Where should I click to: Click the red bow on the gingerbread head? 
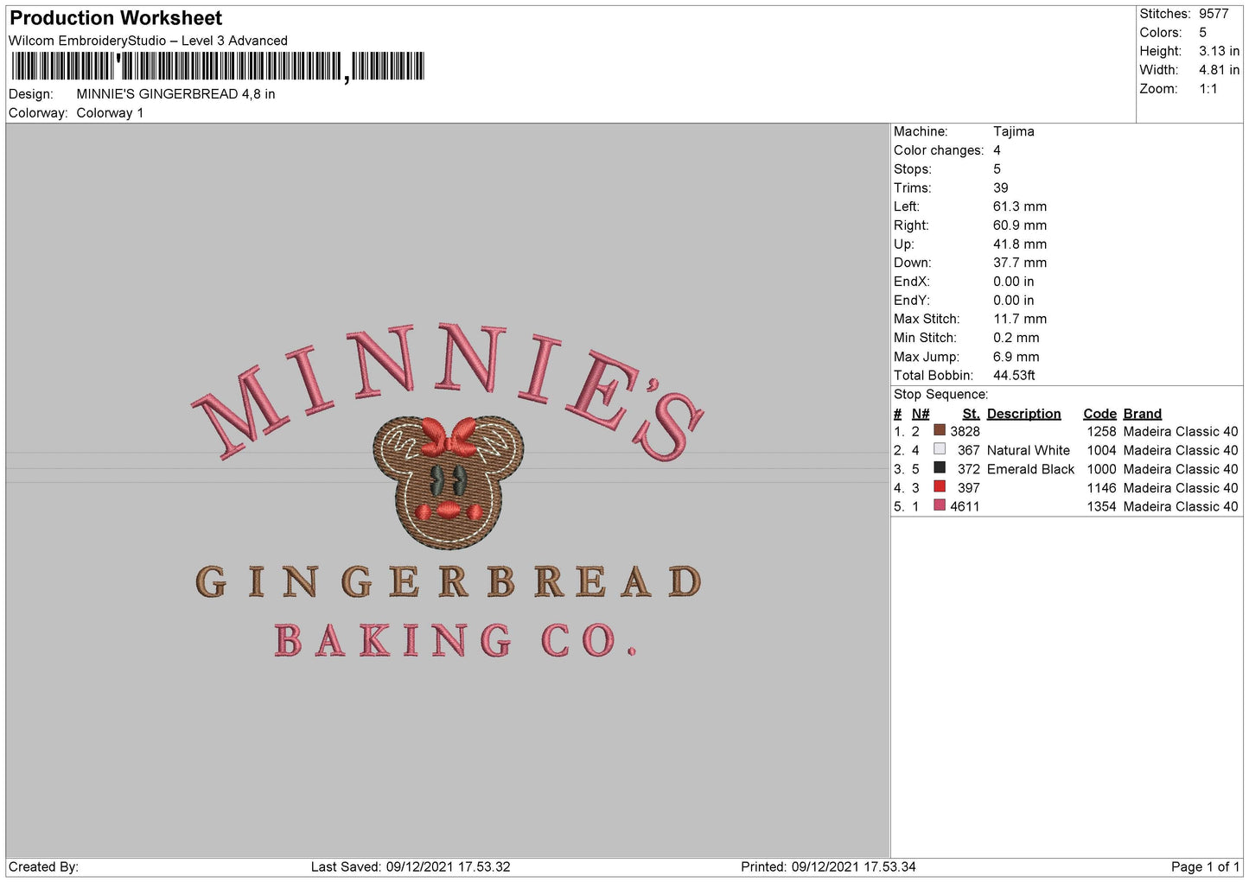click(x=449, y=436)
